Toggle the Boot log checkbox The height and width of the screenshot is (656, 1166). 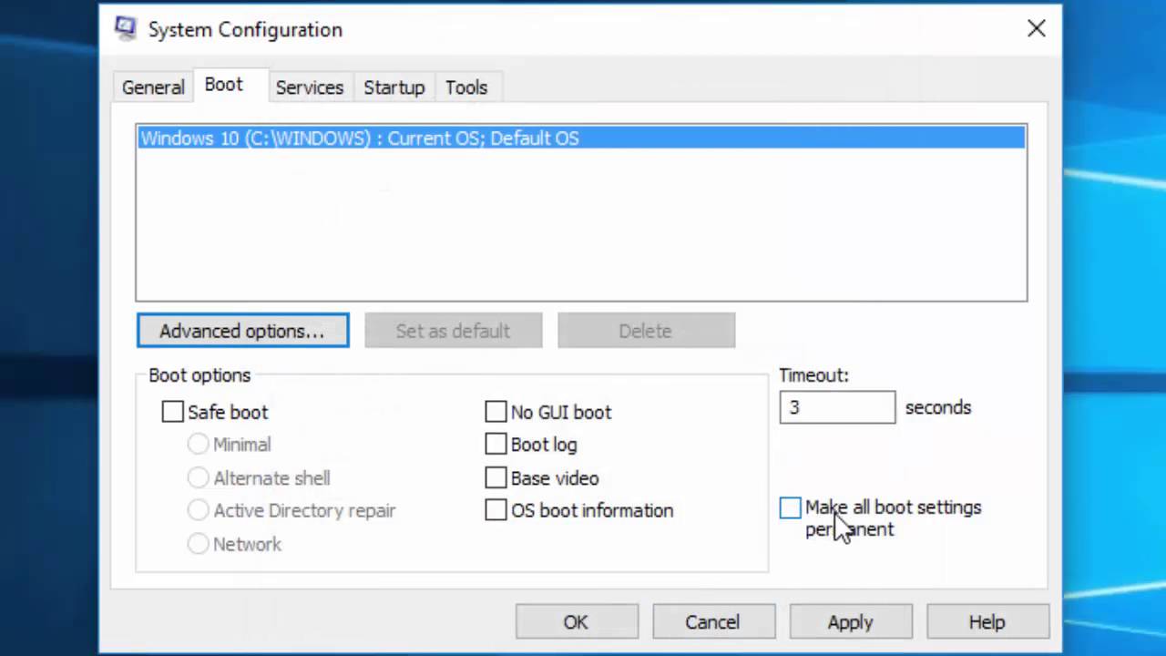(496, 445)
